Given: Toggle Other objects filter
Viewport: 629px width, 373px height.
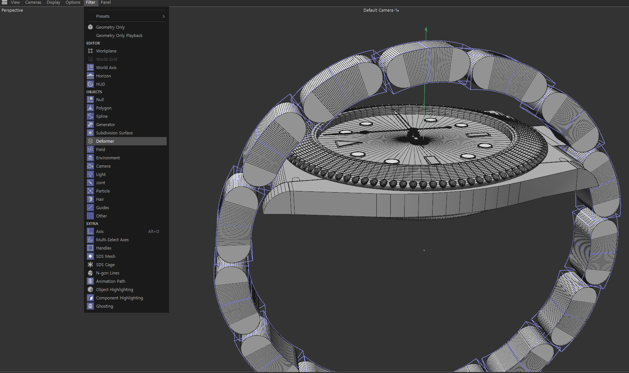Looking at the screenshot, I should (126, 216).
